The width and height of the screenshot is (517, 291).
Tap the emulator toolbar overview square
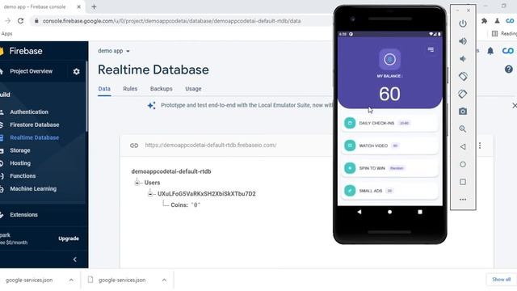click(463, 182)
